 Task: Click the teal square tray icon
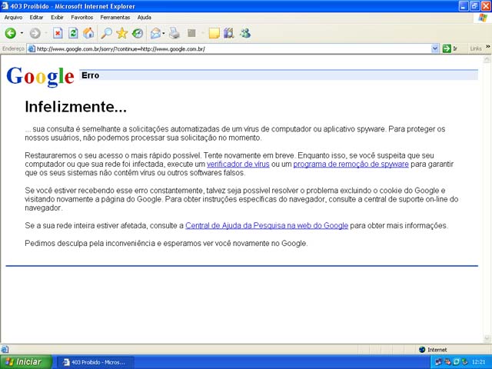[x=456, y=362]
